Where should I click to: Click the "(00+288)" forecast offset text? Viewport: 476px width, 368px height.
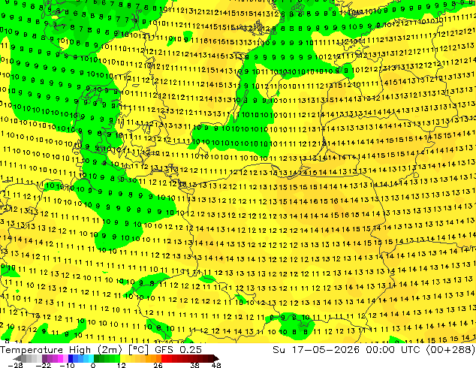[x=450, y=350]
